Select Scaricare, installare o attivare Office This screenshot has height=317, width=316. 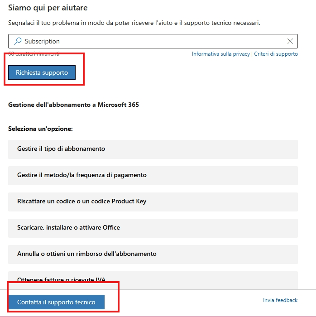coord(153,228)
